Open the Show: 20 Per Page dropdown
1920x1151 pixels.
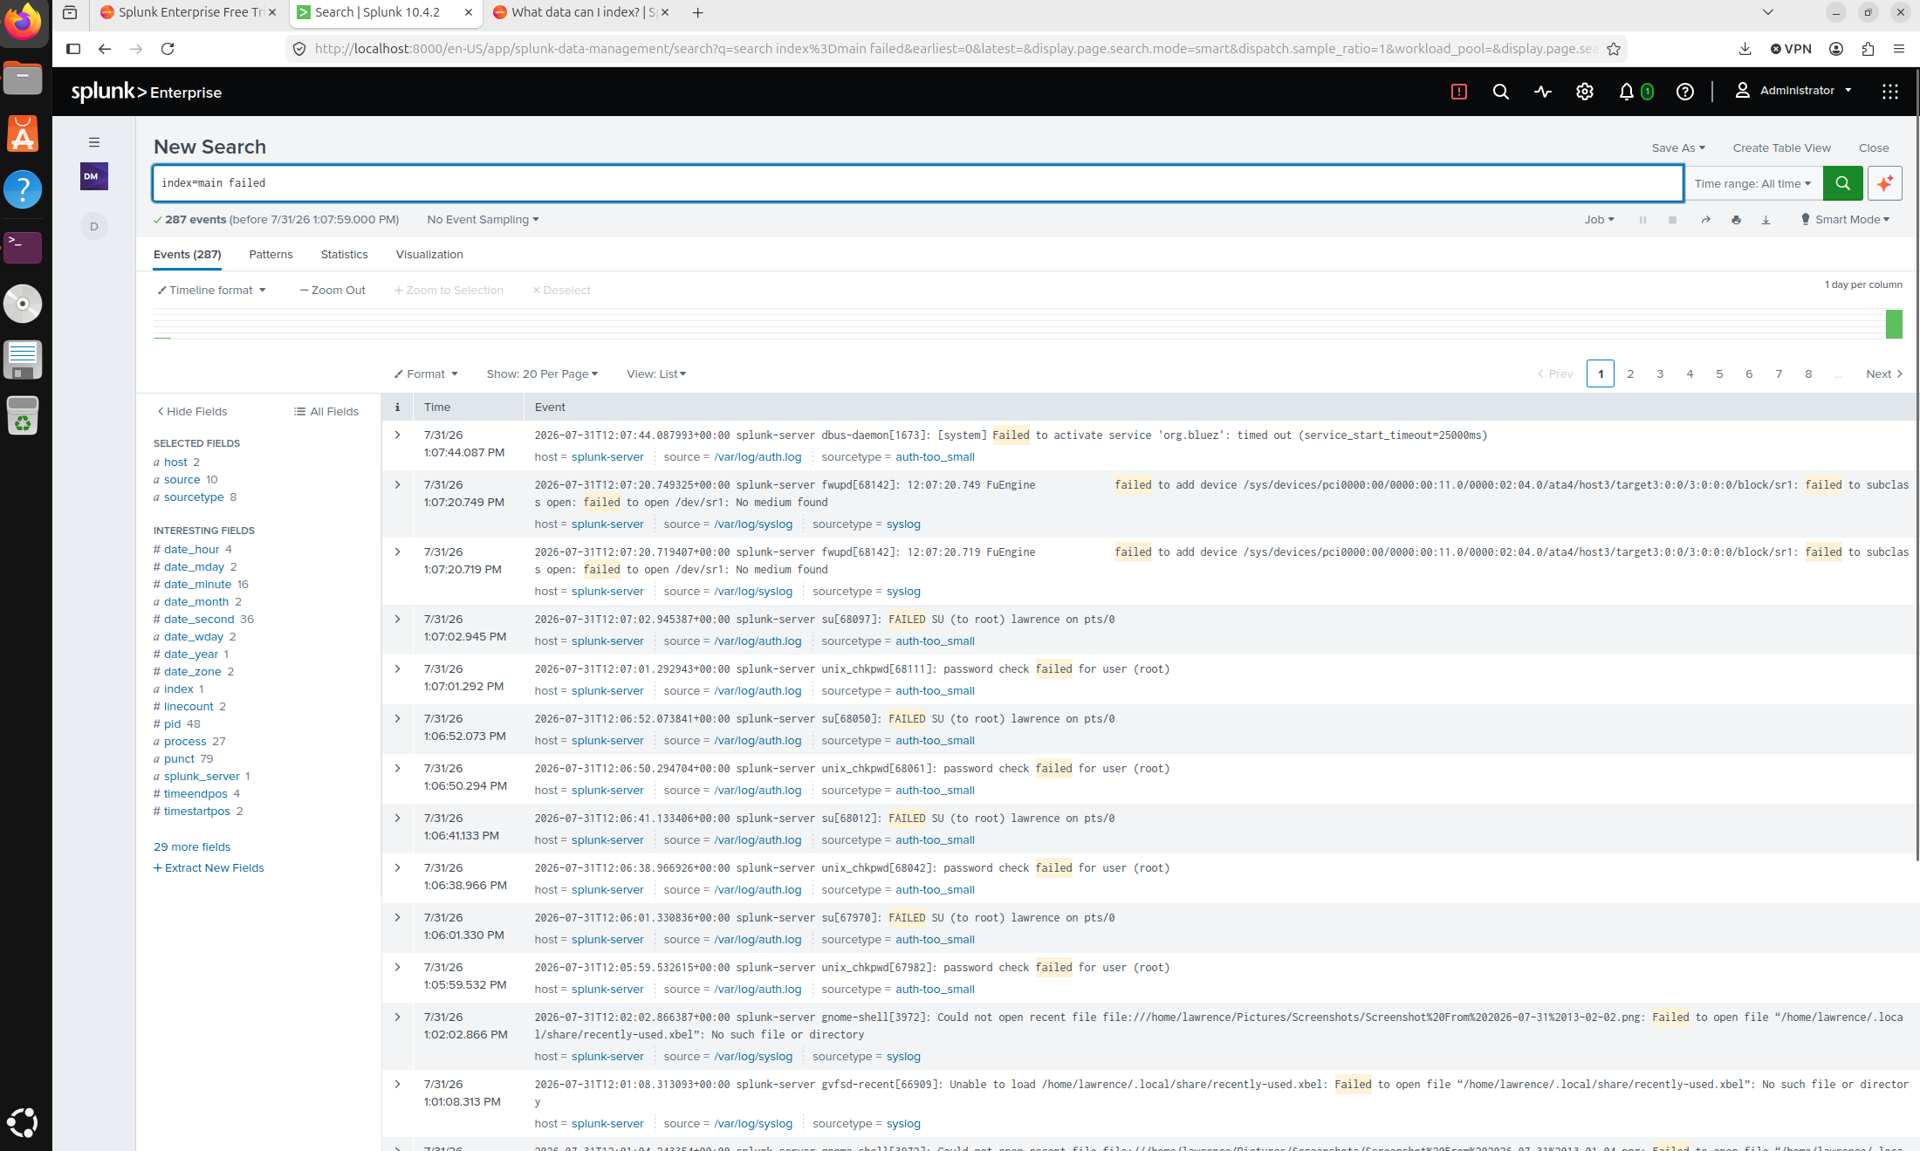(x=542, y=374)
